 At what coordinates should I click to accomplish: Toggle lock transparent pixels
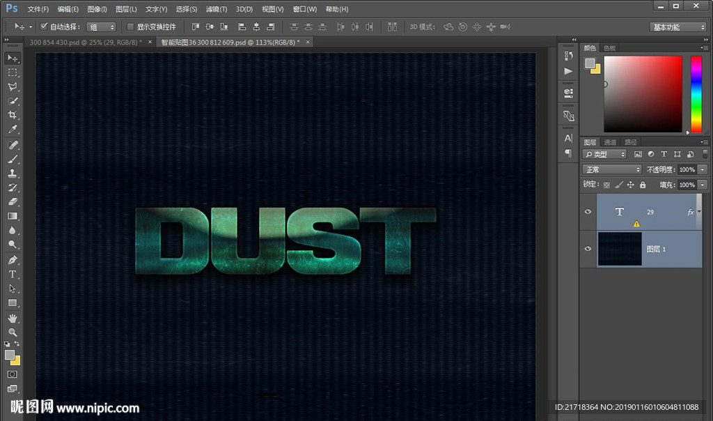point(606,185)
